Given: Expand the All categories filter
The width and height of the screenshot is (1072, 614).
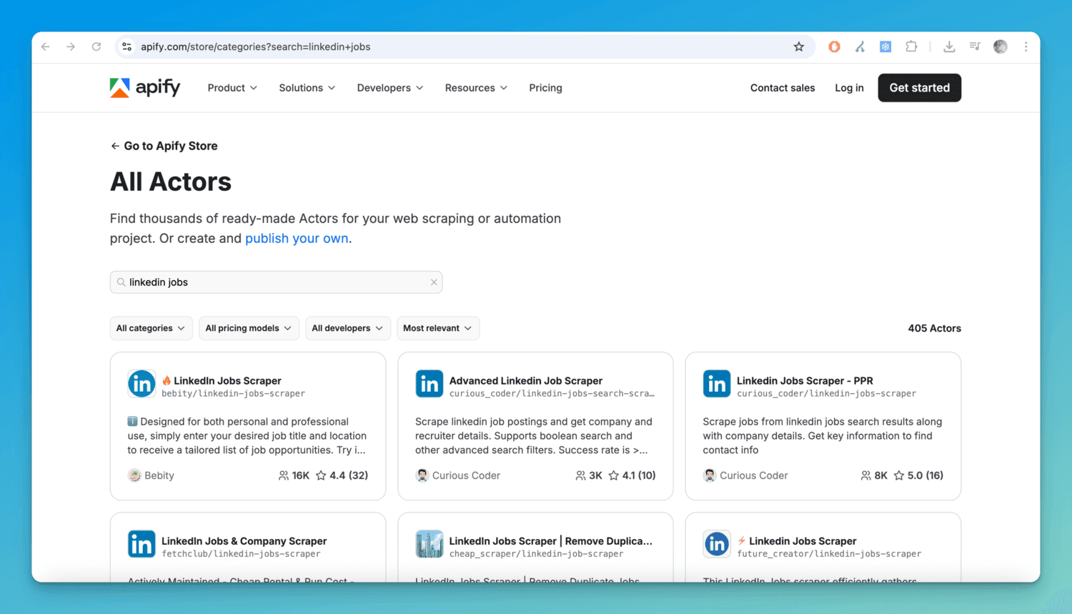Looking at the screenshot, I should coord(151,328).
